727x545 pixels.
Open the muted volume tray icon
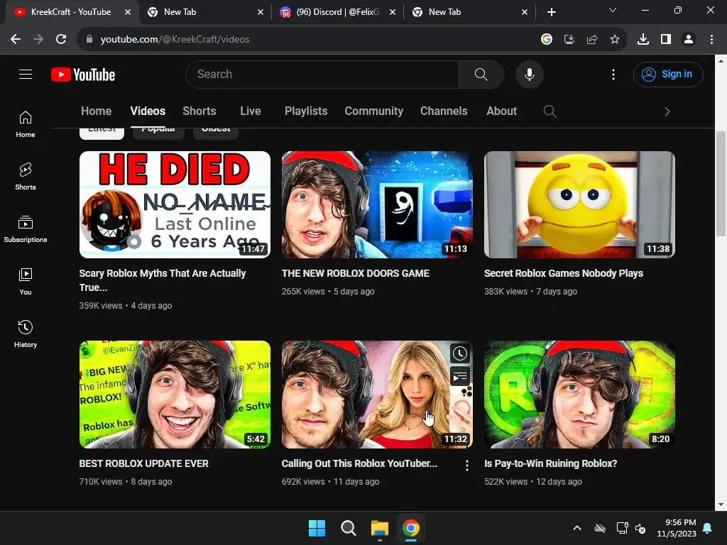pyautogui.click(x=640, y=528)
